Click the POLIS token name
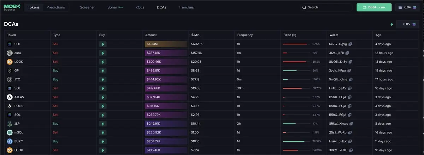This screenshot has height=155, width=424. tap(19, 106)
